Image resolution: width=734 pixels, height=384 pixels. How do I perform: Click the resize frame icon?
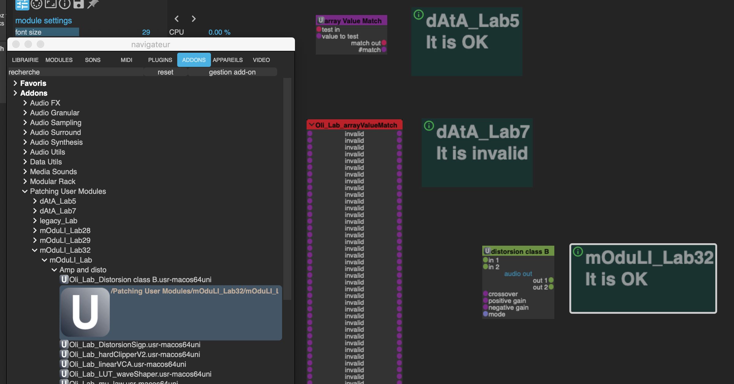tap(51, 4)
